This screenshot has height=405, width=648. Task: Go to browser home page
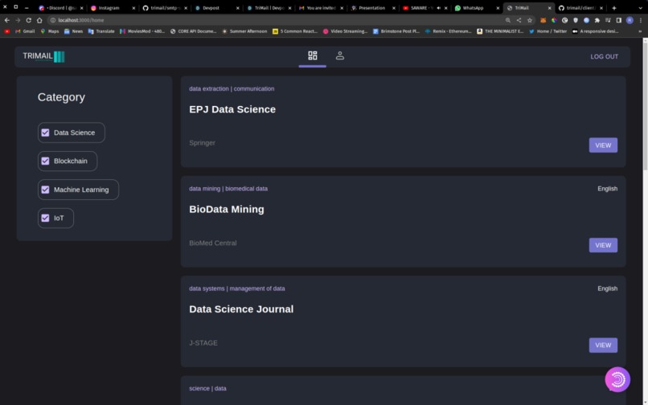coord(39,20)
